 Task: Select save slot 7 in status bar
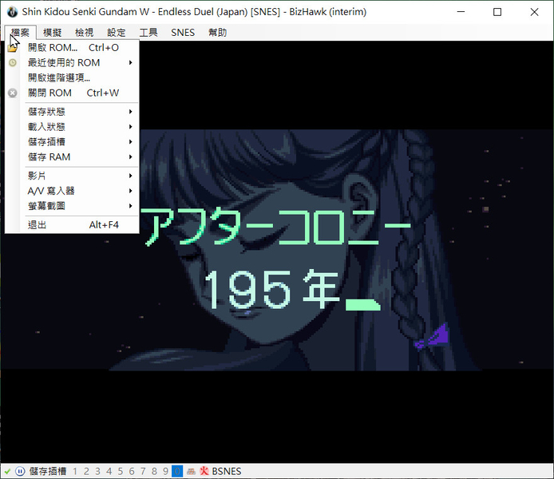click(143, 471)
